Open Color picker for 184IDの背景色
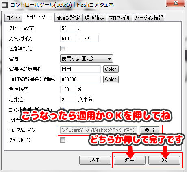Image resolution: width=187 pixels, height=172 pixels. pyautogui.click(x=111, y=79)
